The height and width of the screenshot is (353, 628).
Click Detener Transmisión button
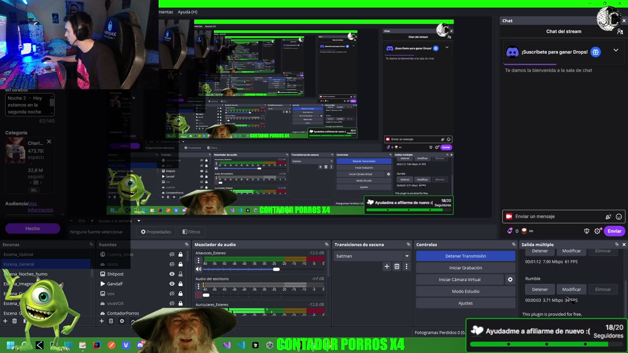click(466, 256)
